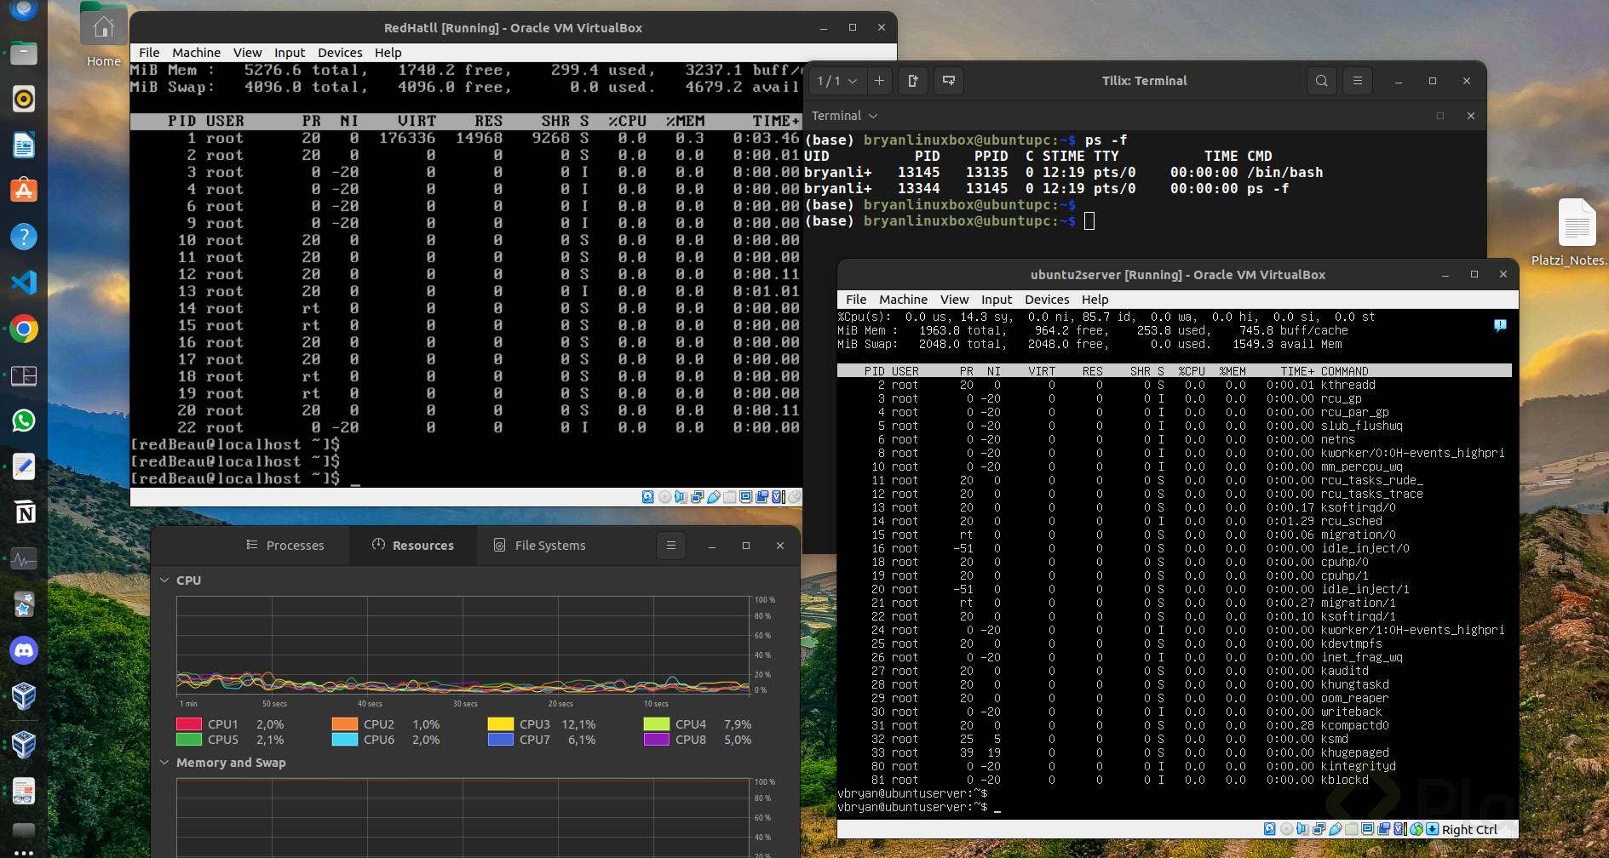Open Devices menu in RedHatII window
The image size is (1609, 858).
pos(340,53)
